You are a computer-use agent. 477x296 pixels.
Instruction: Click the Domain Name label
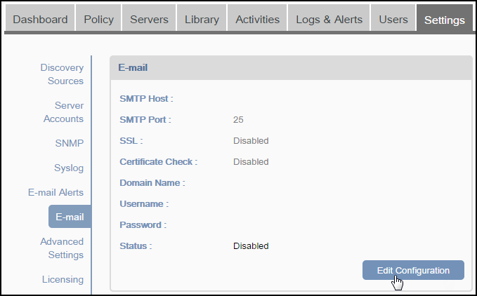pos(152,183)
